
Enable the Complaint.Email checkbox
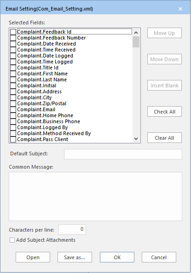(x=13, y=109)
